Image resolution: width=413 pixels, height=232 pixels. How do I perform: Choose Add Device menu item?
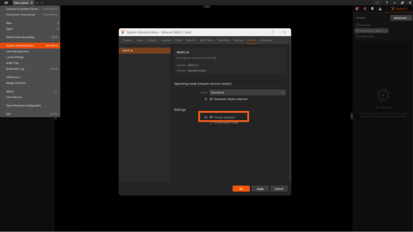point(30,77)
